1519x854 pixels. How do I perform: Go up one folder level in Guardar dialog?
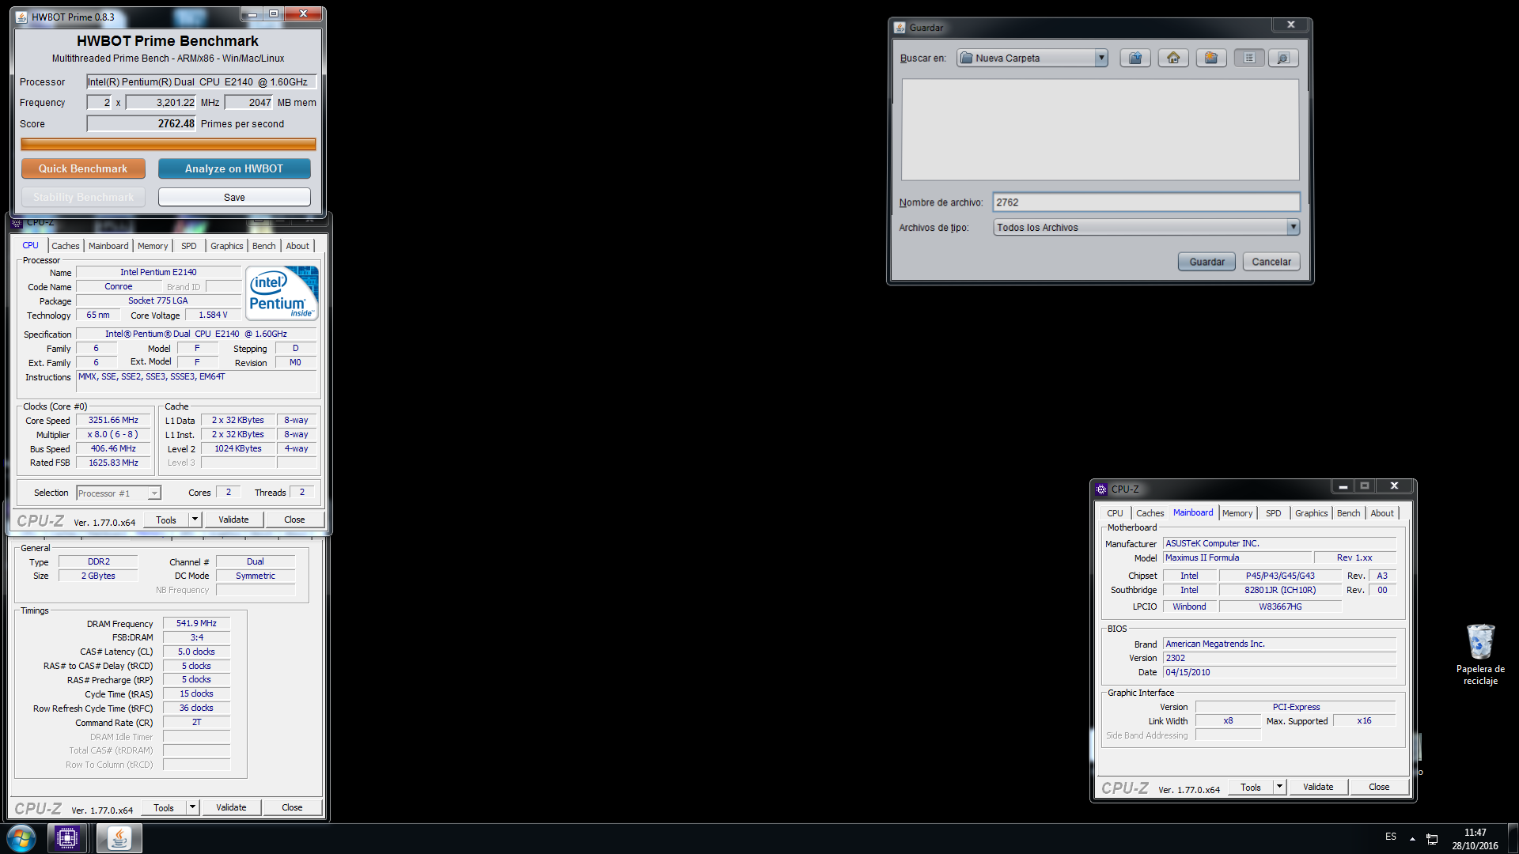[x=1135, y=58]
